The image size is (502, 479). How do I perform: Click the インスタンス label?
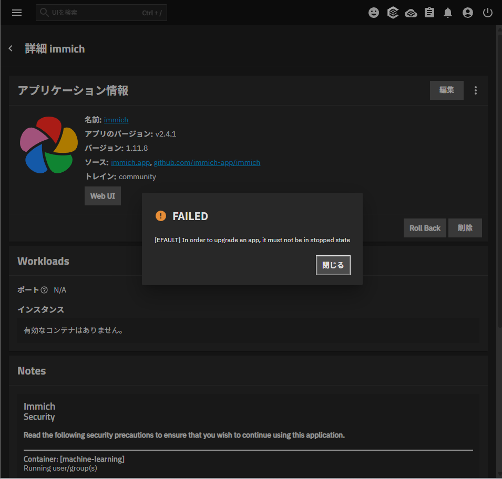point(40,309)
